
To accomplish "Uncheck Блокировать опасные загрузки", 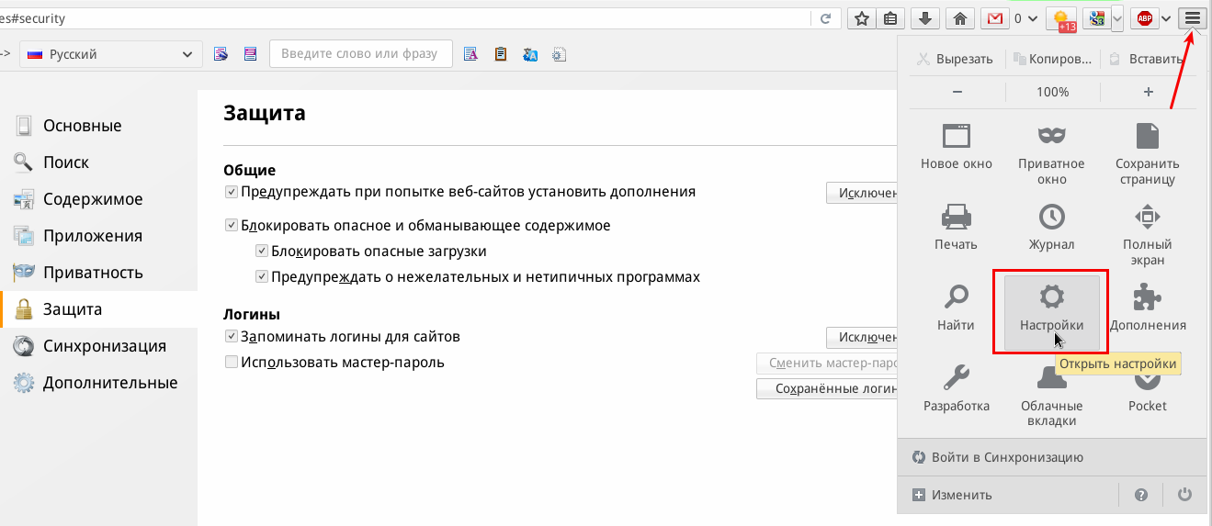I will point(262,251).
